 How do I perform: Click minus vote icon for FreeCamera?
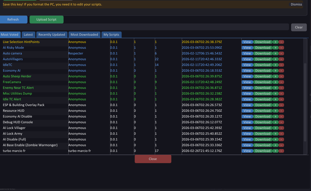281,82
